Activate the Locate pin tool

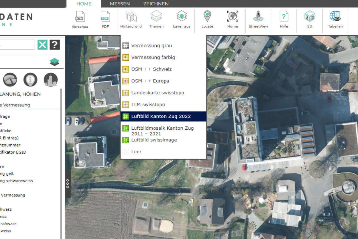click(x=207, y=19)
